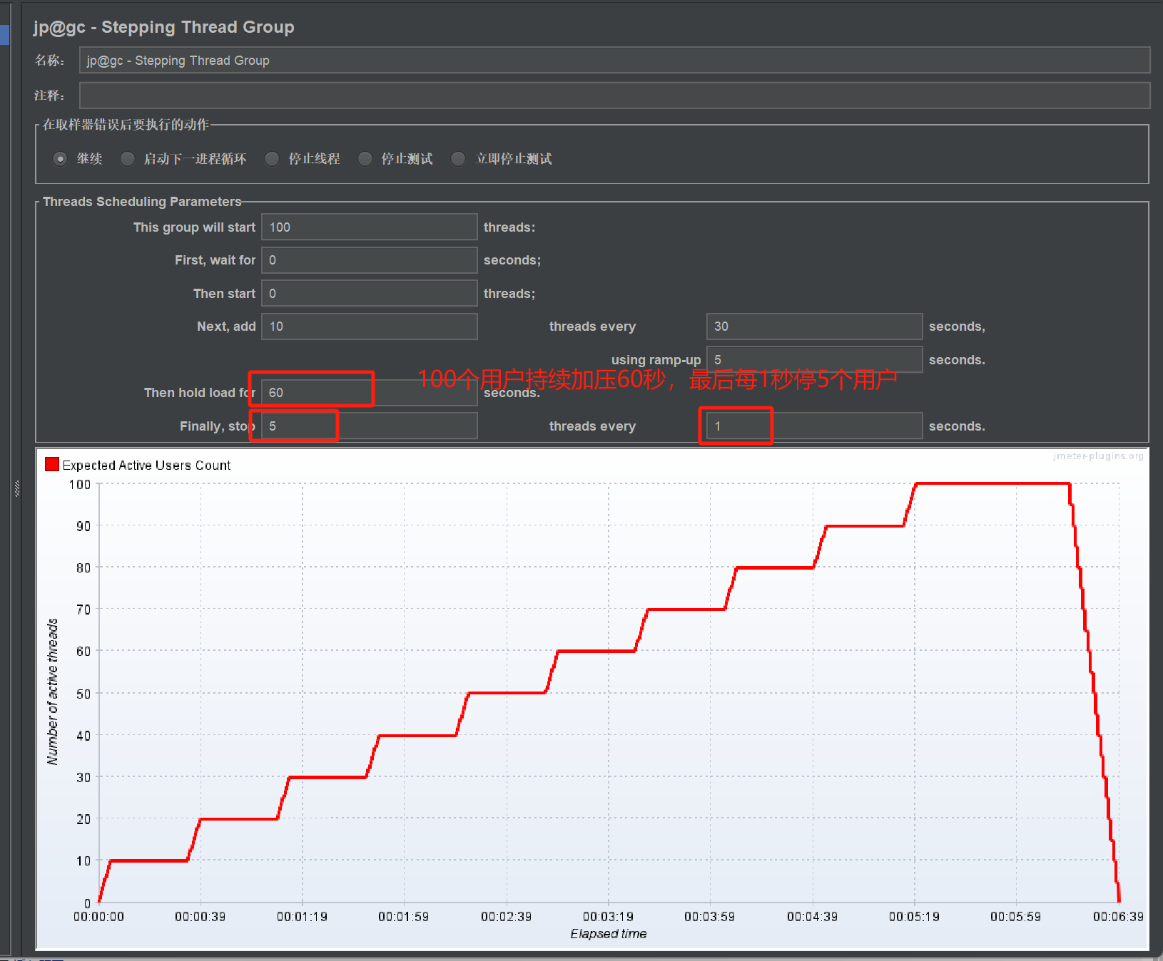This screenshot has width=1163, height=961.
Task: Click the 'Then start' threads field
Action: click(369, 294)
